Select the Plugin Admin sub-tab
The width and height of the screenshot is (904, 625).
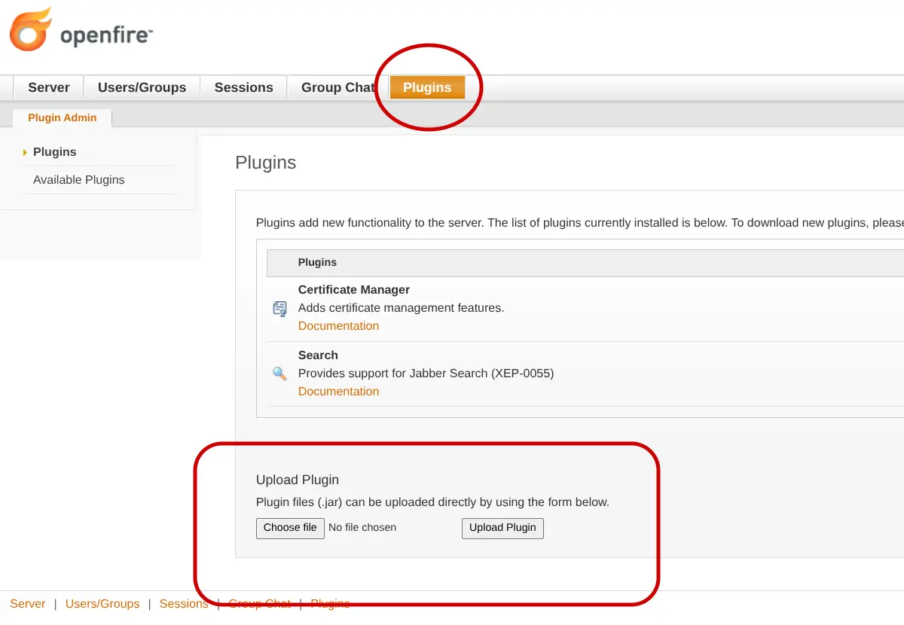(62, 117)
